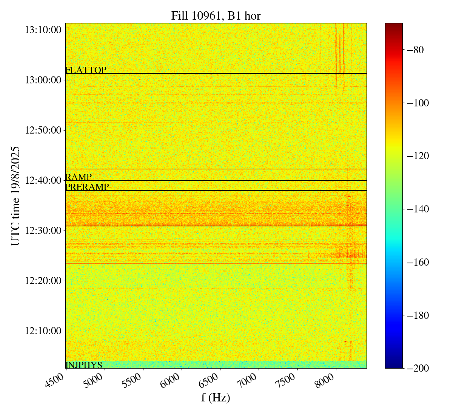Click the plot title 'Fill 10961, B1 hor'

point(216,15)
